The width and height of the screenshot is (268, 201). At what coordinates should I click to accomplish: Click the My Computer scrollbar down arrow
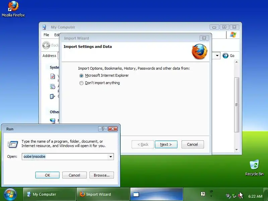[x=237, y=150]
